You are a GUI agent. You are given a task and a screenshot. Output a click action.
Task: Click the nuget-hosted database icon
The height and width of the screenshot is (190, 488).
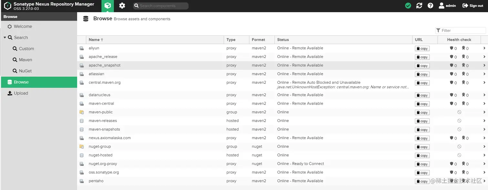point(82,155)
